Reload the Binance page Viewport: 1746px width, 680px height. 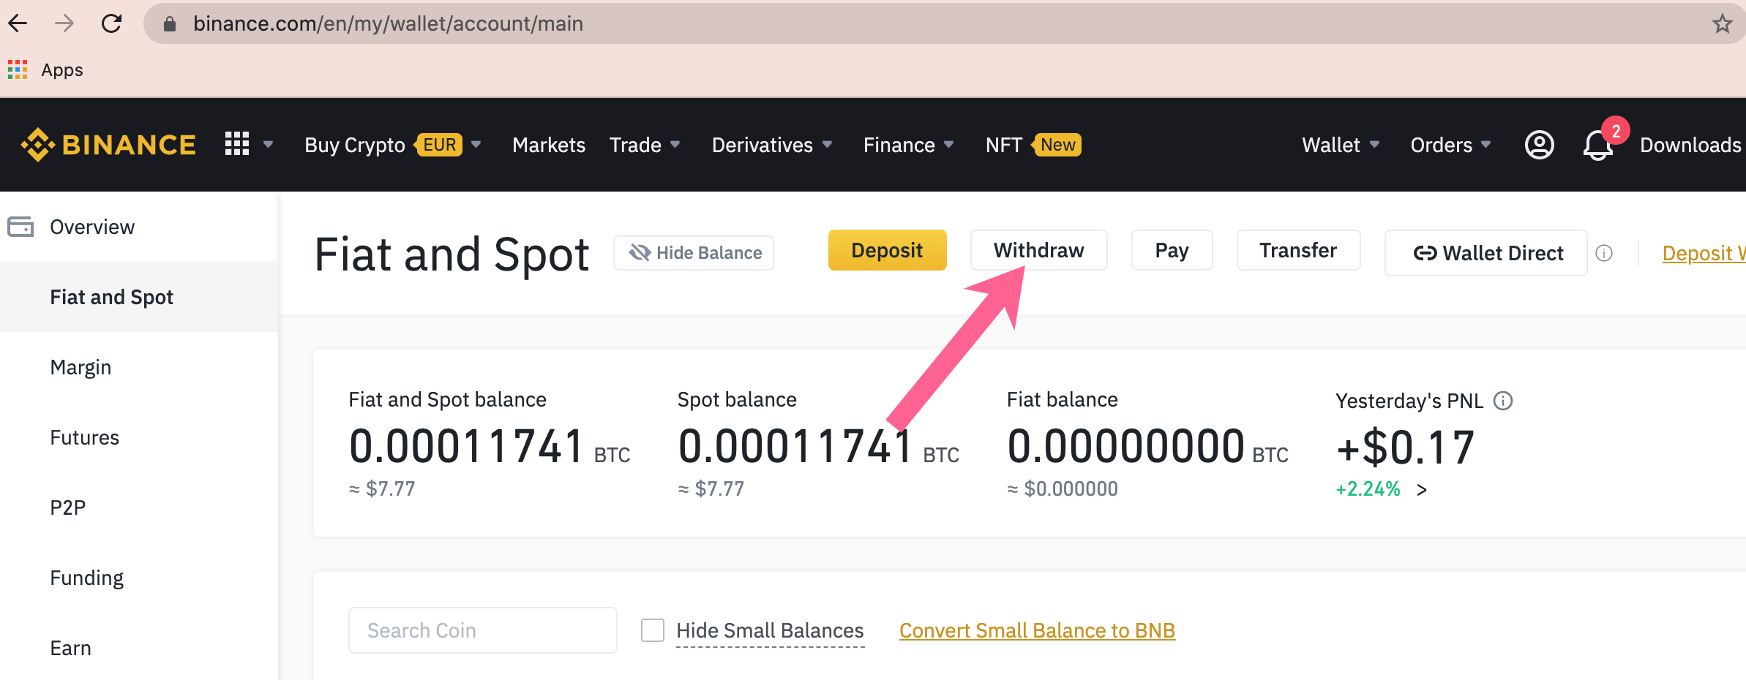click(111, 23)
